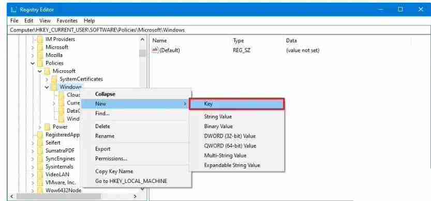431x201 pixels.
Task: Click the tree horizontal scrollbar thumb
Action: pos(58,196)
